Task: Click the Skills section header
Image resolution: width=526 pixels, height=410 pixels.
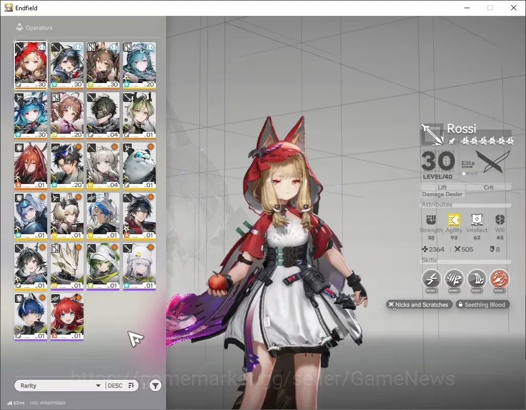Action: pos(429,260)
